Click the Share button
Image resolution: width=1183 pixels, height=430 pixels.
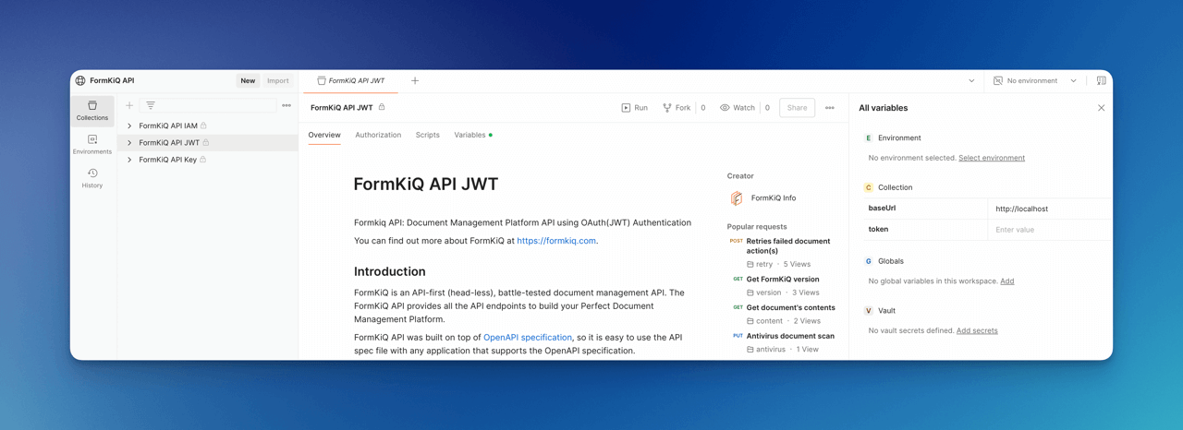pos(797,108)
